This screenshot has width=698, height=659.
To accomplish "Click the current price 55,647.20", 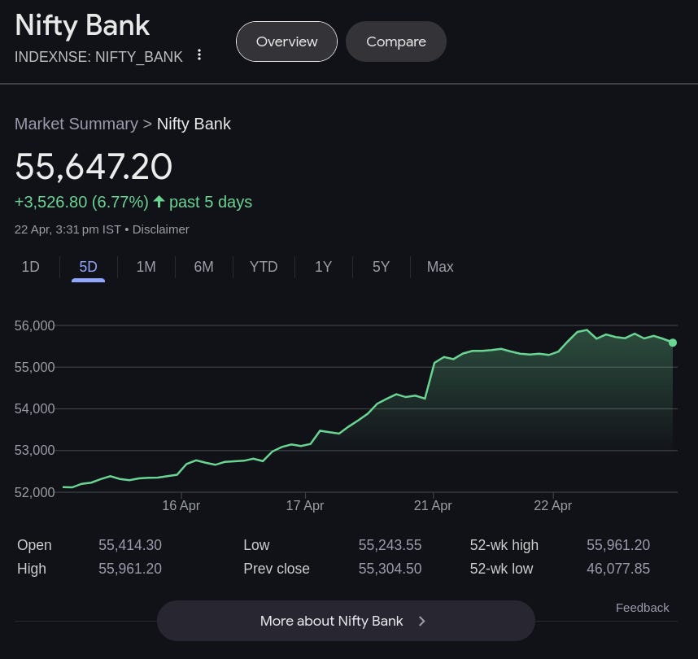I will (94, 167).
